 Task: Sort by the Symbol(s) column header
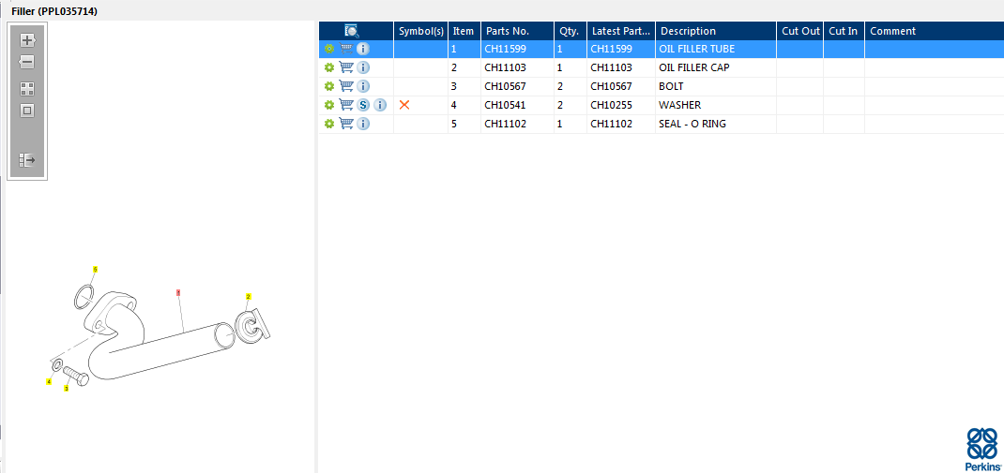420,31
